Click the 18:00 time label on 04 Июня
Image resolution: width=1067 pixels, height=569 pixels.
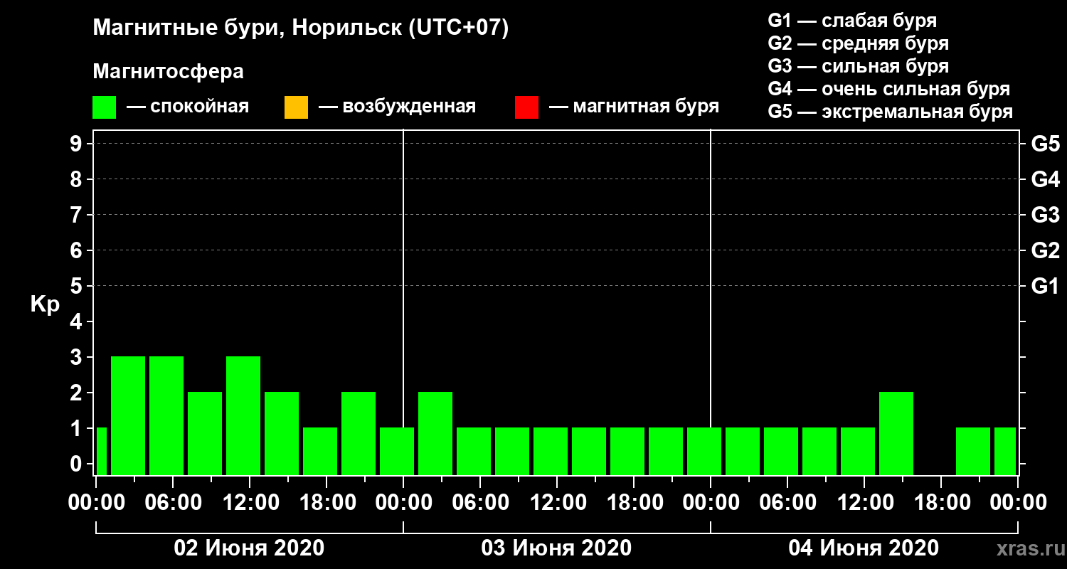pos(941,502)
